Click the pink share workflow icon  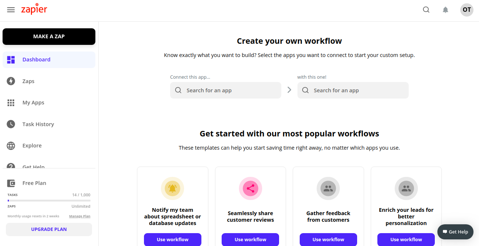[x=250, y=189]
